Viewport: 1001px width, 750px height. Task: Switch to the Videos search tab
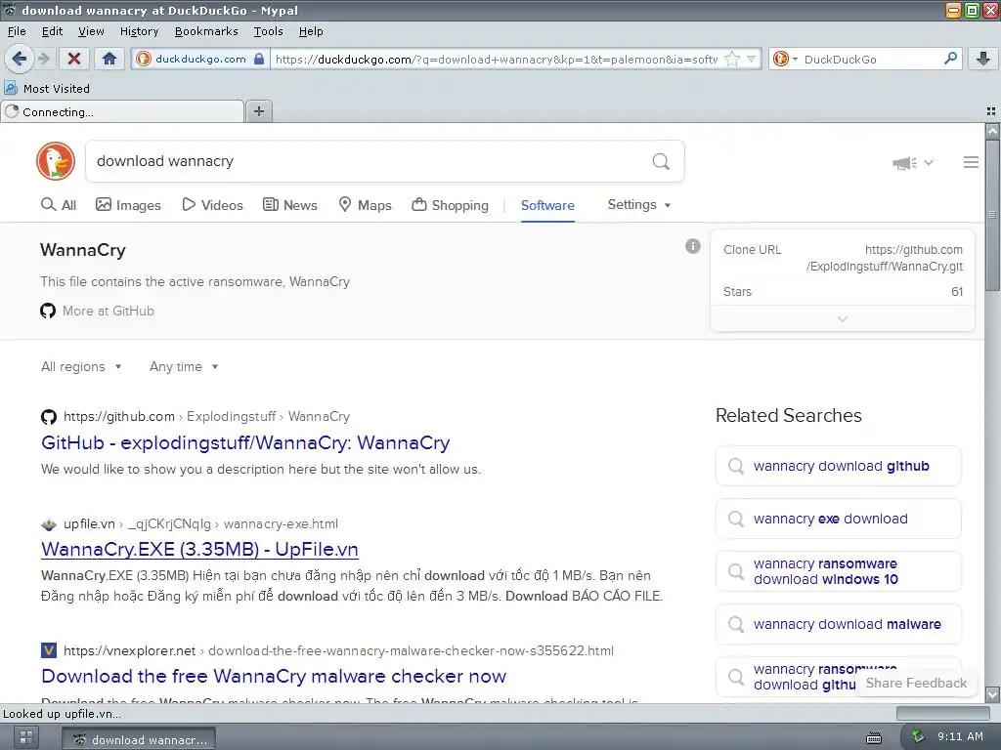tap(212, 205)
